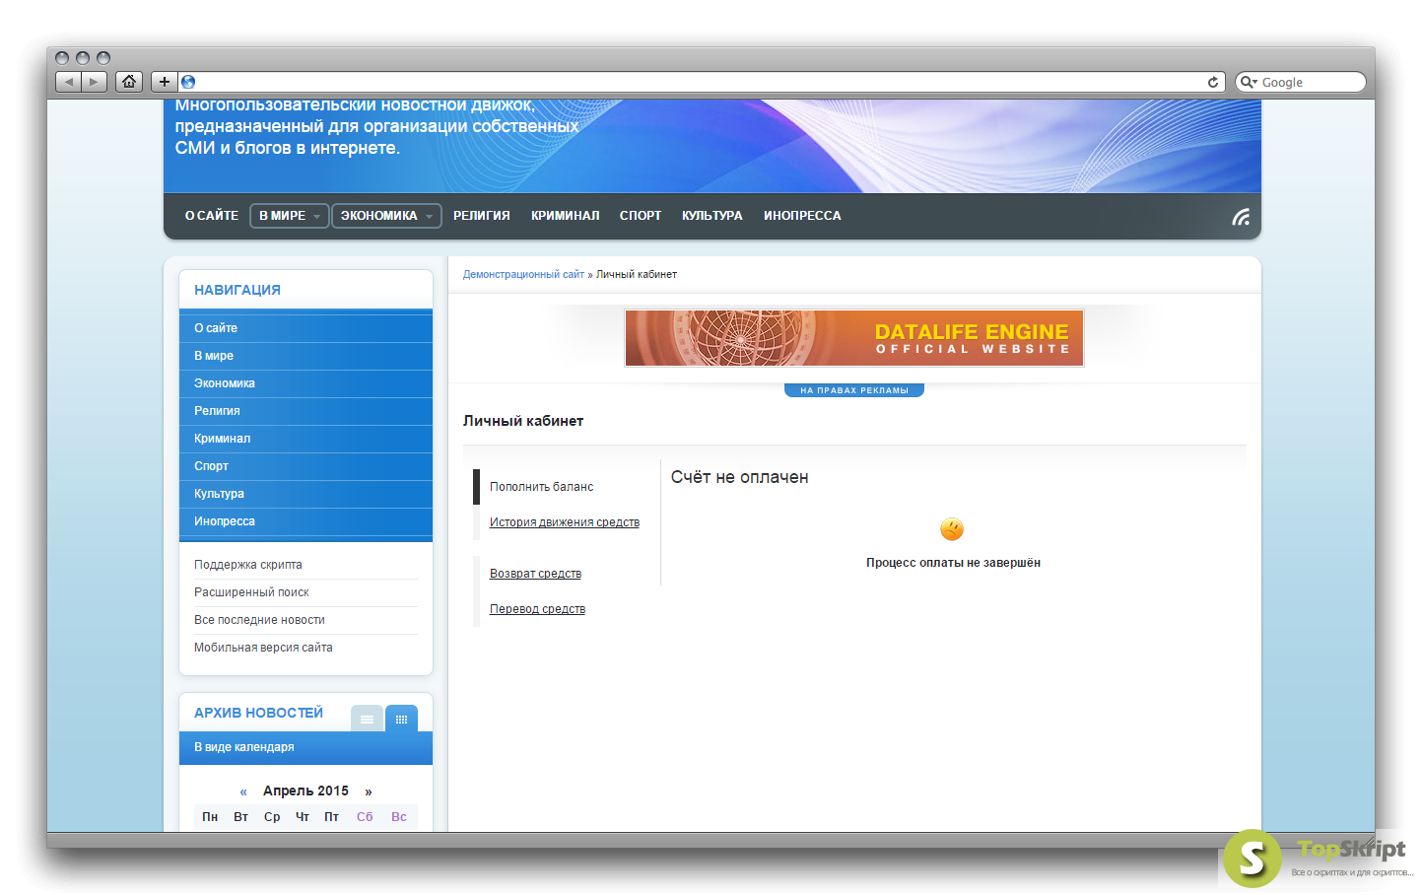The width and height of the screenshot is (1422, 895).
Task: Select В мире in sidebar navigation
Action: click(305, 356)
